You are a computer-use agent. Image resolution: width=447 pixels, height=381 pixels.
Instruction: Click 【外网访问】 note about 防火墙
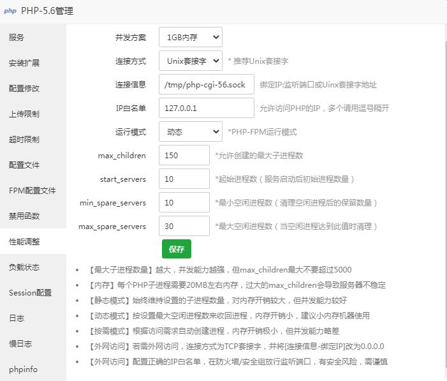pyautogui.click(x=238, y=362)
